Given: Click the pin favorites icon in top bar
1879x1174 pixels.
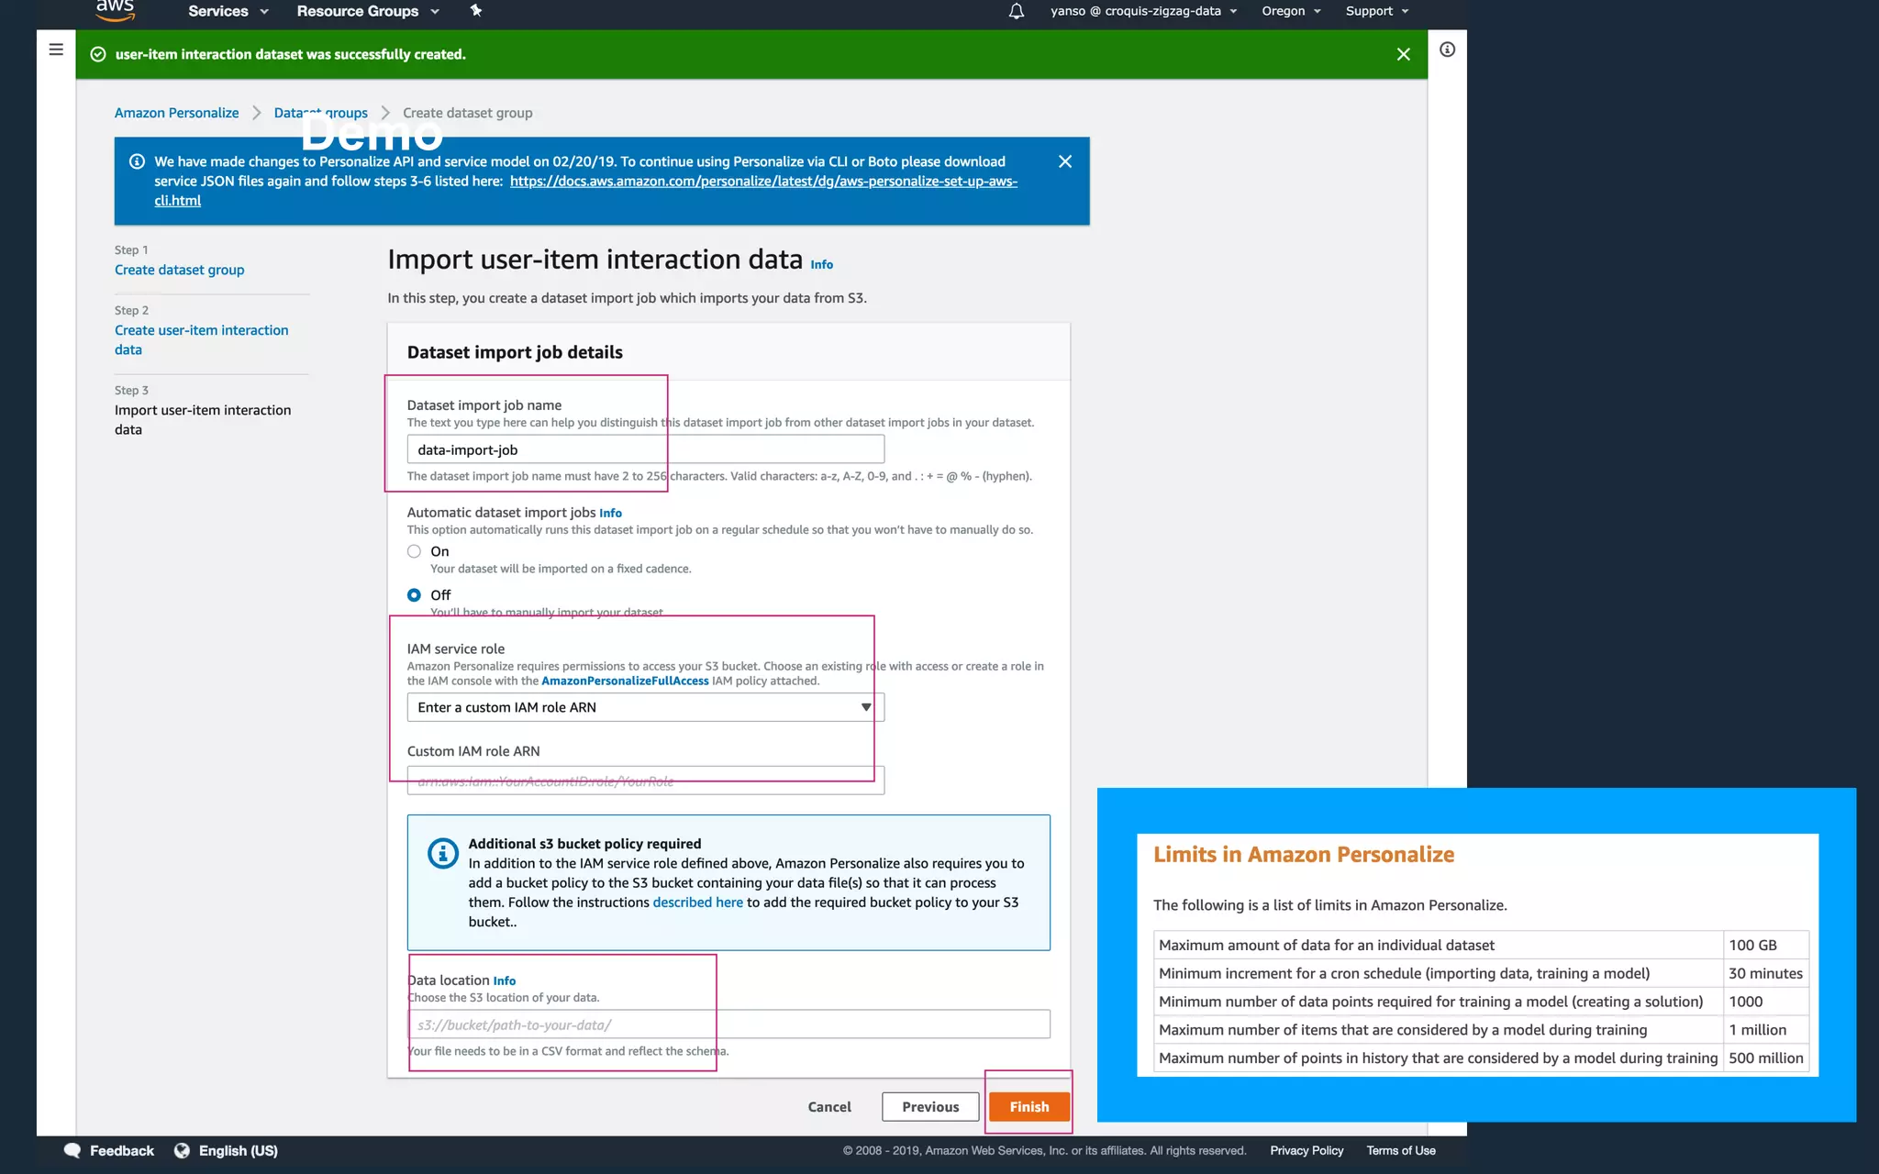Looking at the screenshot, I should 475,11.
